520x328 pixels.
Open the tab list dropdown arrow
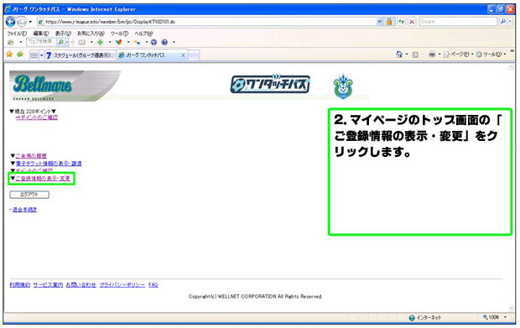coord(41,55)
